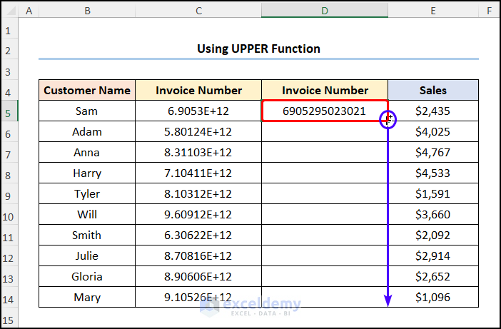501x329 pixels.
Task: Select the column F header
Action: 489,11
